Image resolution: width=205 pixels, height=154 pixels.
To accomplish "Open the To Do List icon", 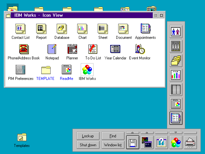I will (93, 49).
